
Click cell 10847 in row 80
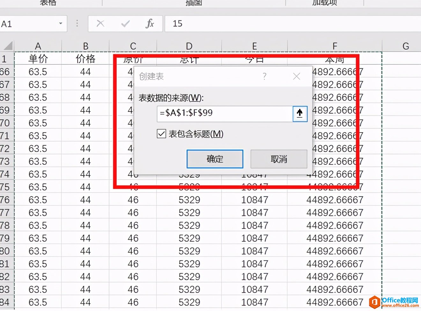(x=255, y=251)
